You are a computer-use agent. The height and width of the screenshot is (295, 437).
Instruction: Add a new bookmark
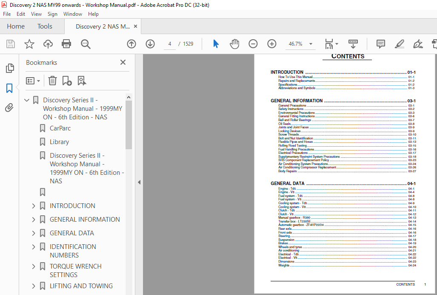coord(67,81)
